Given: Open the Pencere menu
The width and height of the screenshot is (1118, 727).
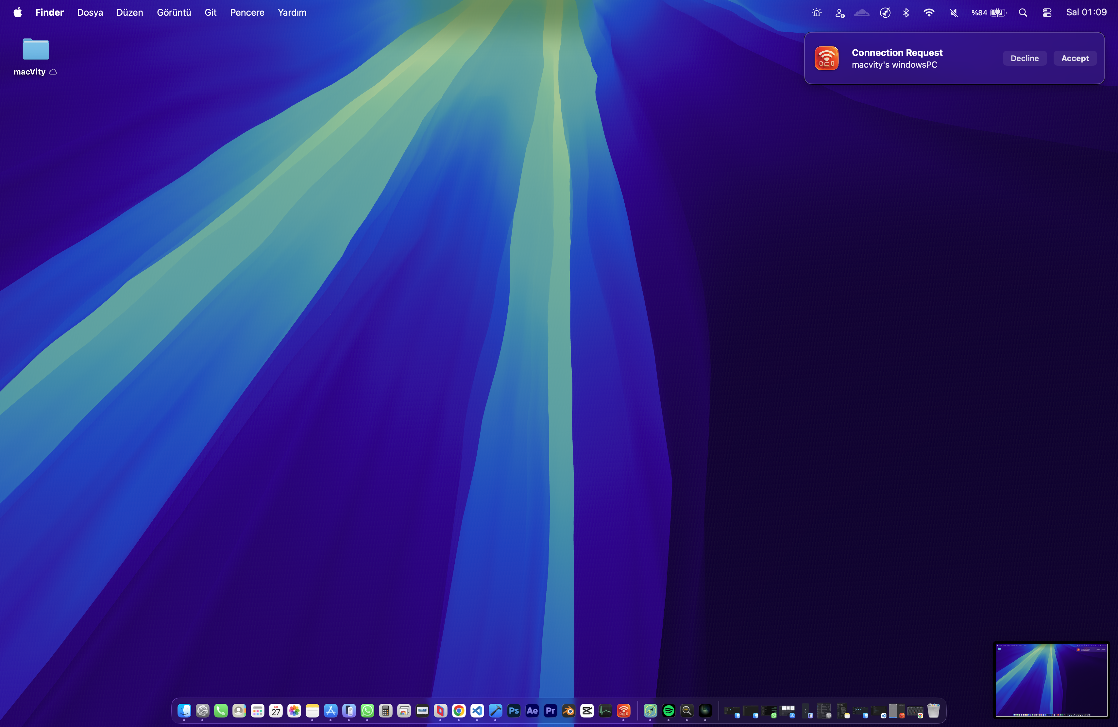Looking at the screenshot, I should (x=246, y=13).
